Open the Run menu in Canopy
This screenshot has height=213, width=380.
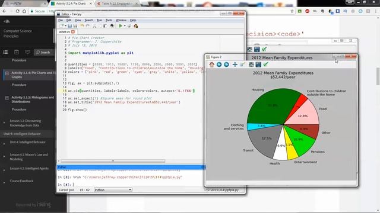[x=99, y=20]
